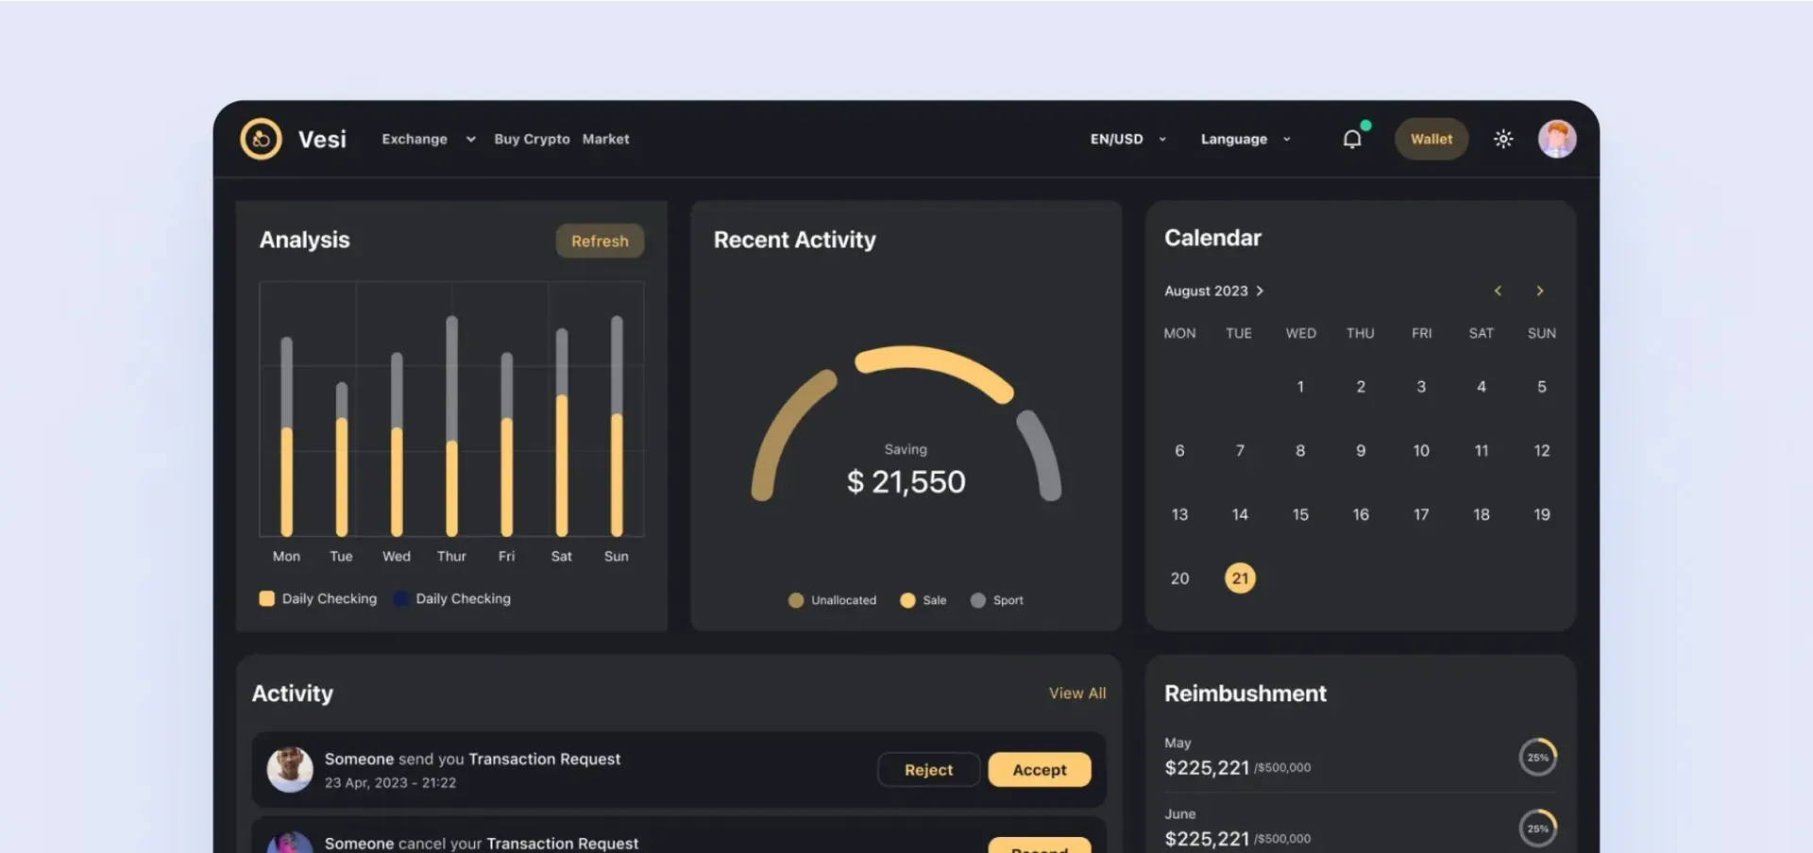Toggle the light theme sun icon
The image size is (1813, 853).
[1503, 139]
